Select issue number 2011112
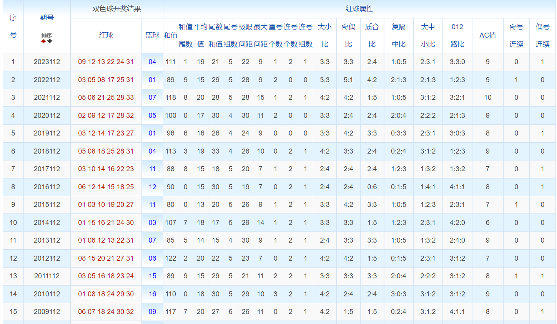The width and height of the screenshot is (557, 324). (x=47, y=276)
